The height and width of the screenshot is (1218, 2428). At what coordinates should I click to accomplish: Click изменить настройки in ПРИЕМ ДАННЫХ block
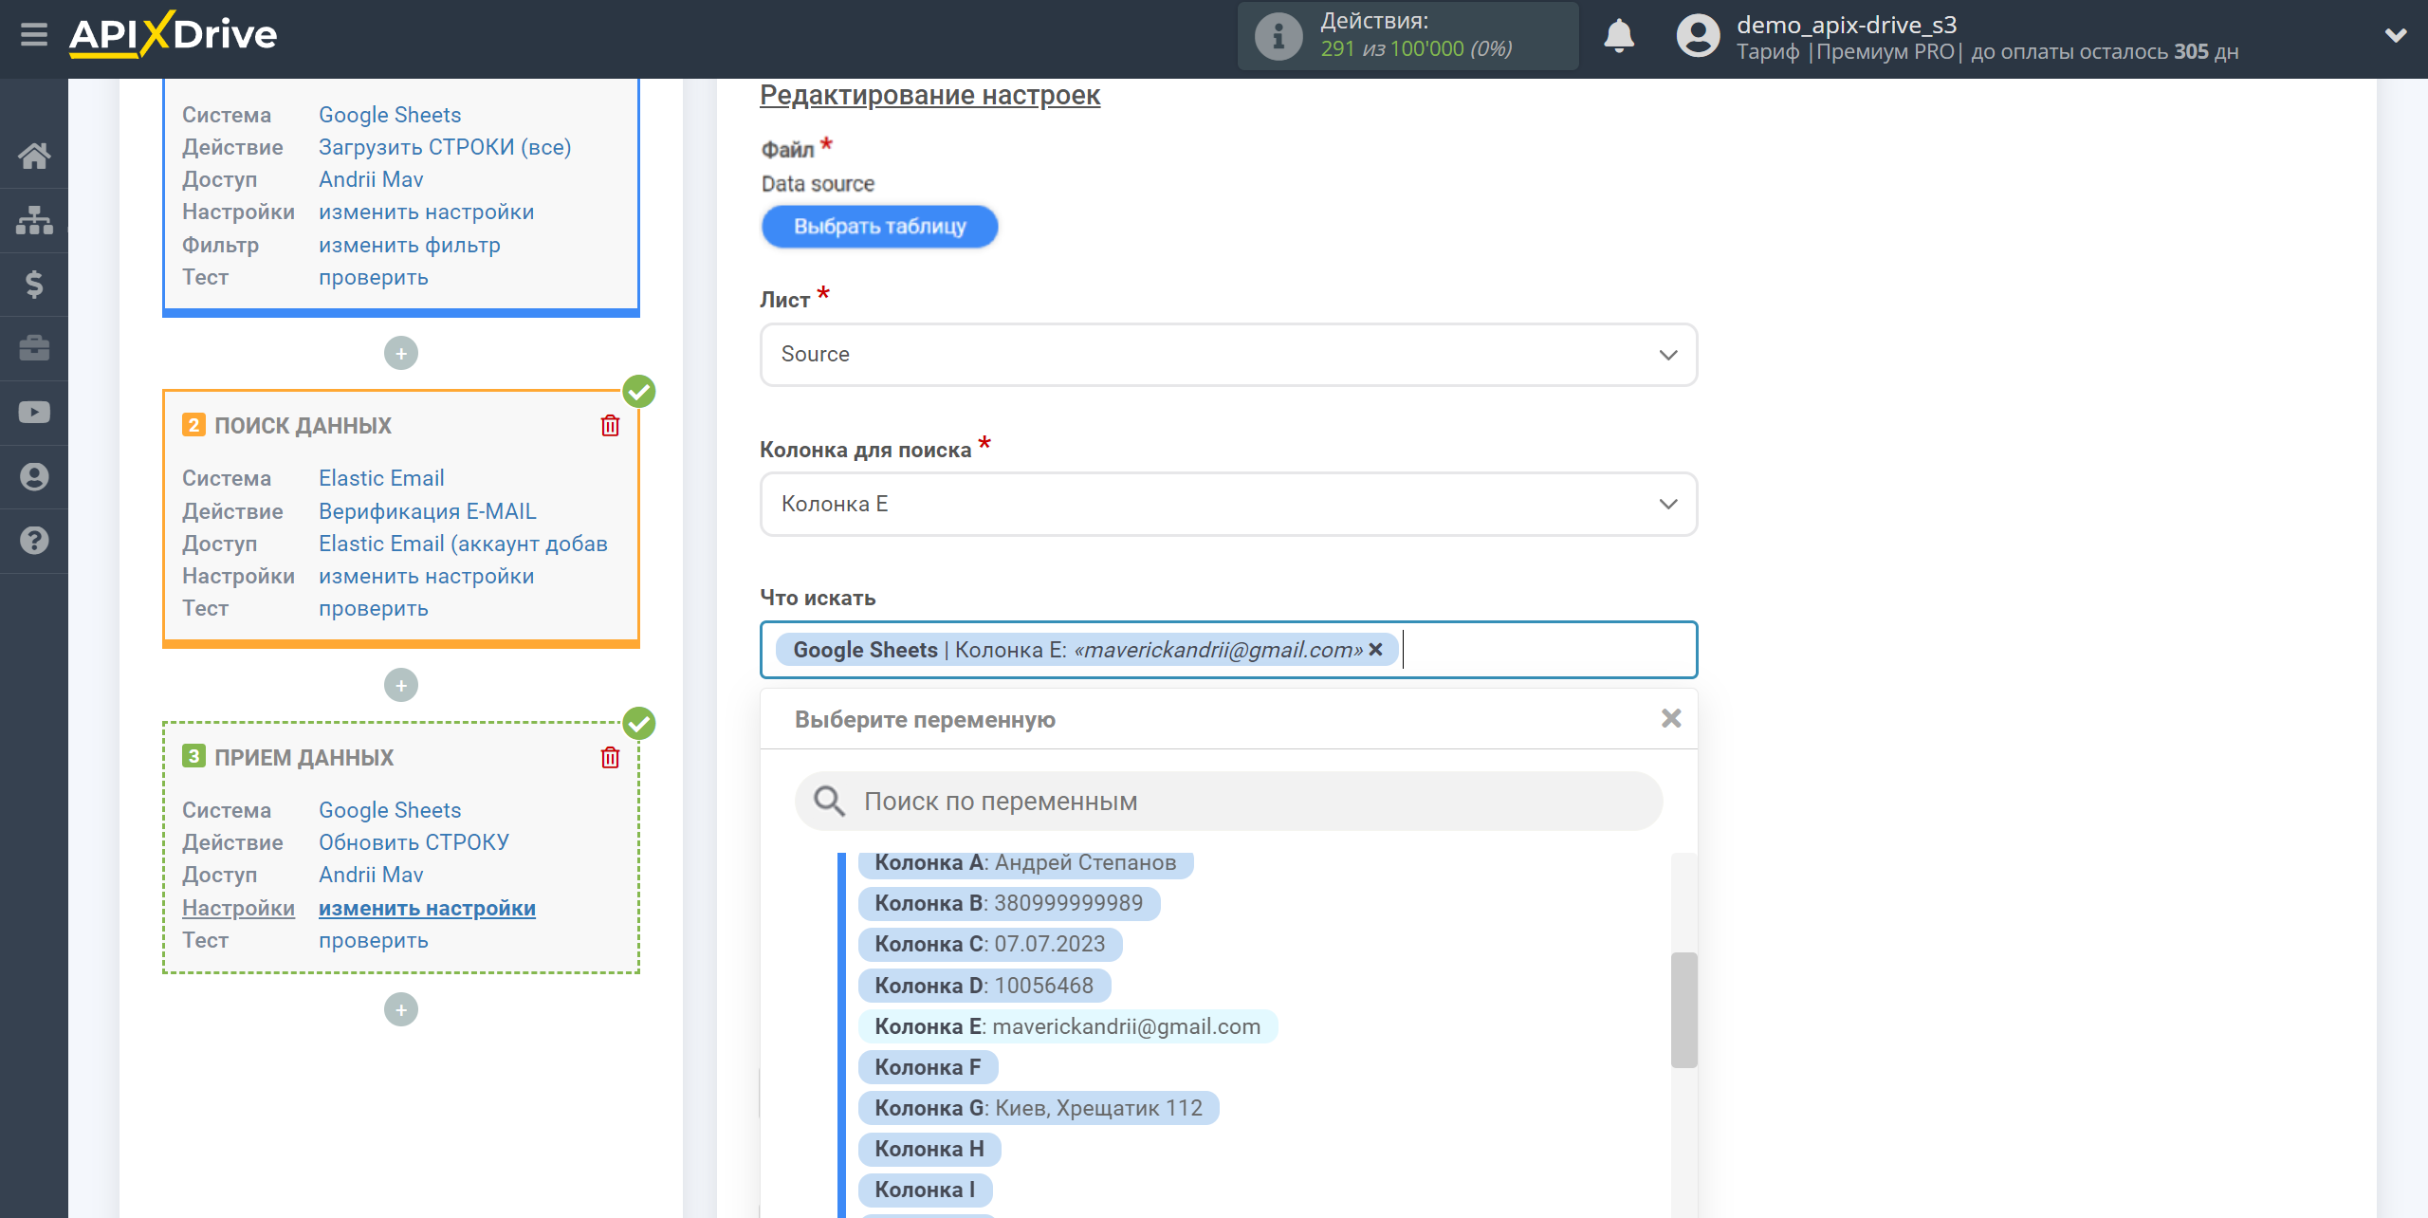click(x=427, y=908)
